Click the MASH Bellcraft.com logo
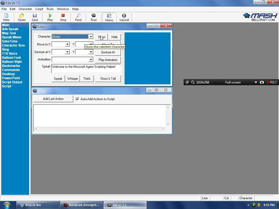Viewport: 279px width, 209px height. (x=260, y=17)
